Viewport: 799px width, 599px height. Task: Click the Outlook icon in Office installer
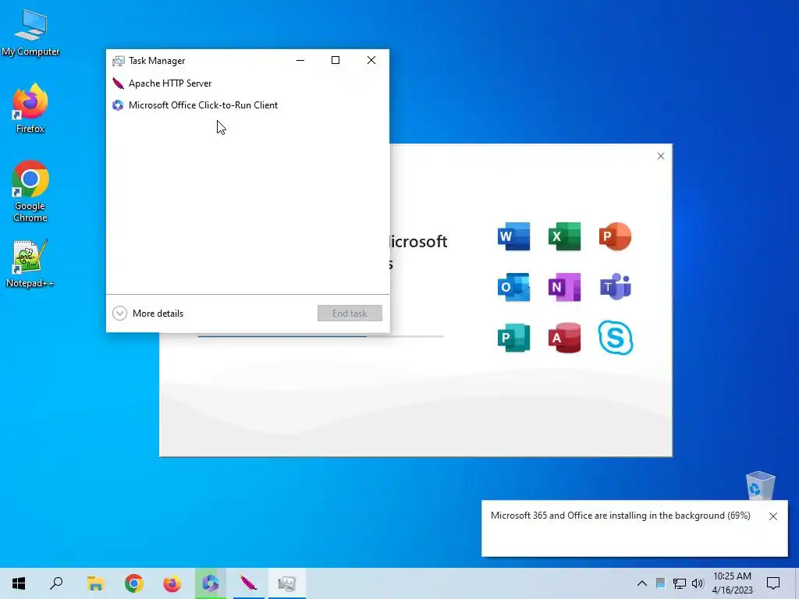[513, 287]
